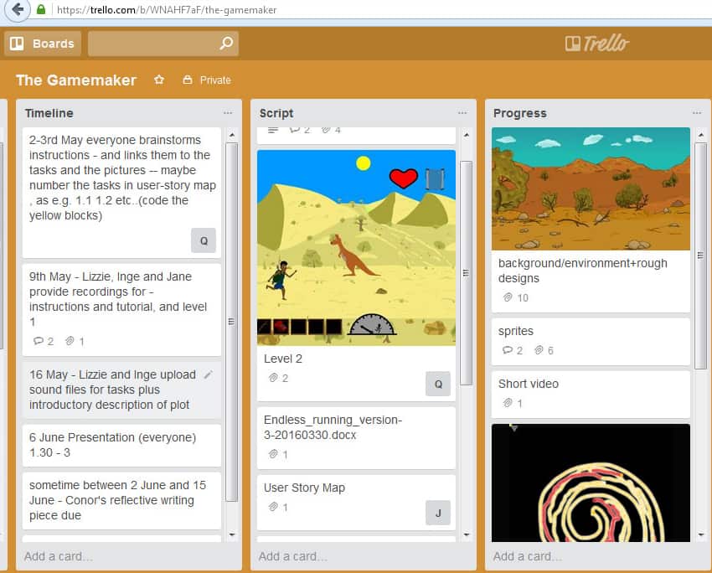Click the search magnifier icon
This screenshot has width=712, height=573.
[x=225, y=44]
